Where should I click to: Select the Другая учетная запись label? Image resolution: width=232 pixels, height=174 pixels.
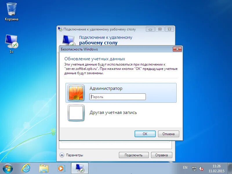[x=113, y=113]
